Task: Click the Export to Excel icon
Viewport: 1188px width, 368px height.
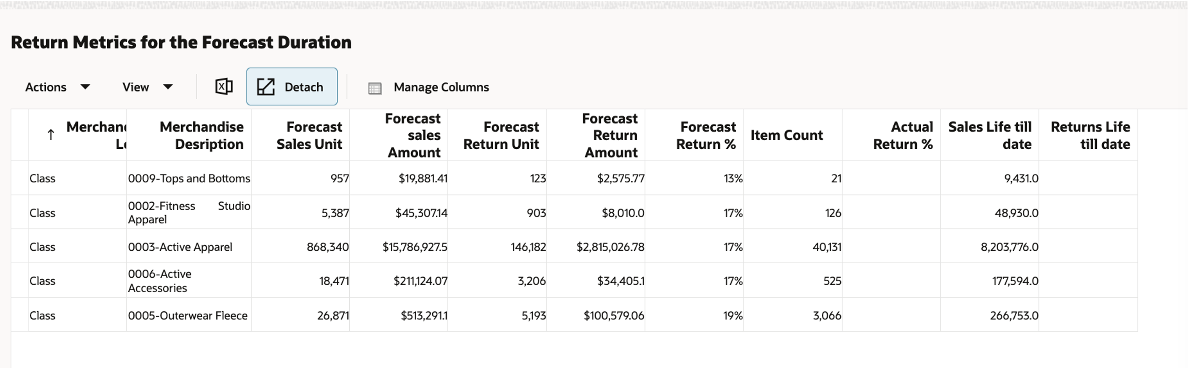Action: [224, 87]
